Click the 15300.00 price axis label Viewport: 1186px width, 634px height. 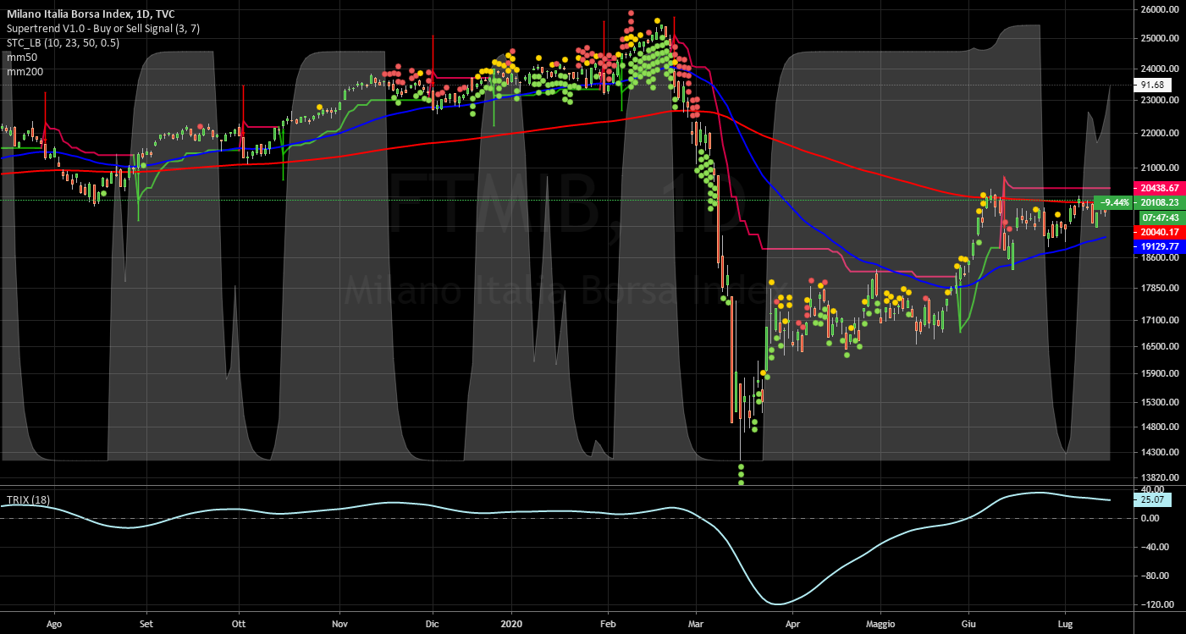(1158, 402)
